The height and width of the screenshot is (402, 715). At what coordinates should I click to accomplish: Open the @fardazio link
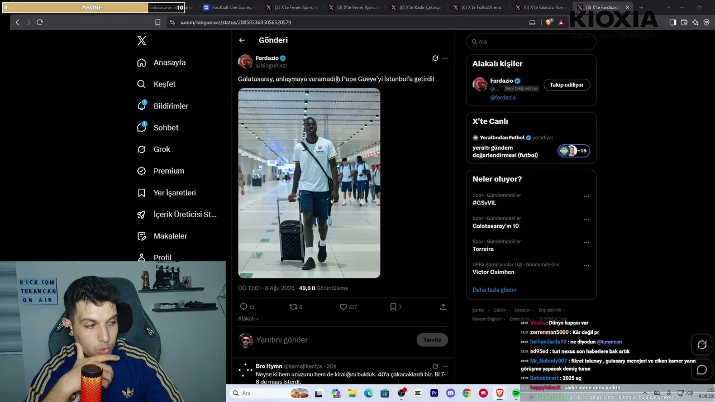503,98
